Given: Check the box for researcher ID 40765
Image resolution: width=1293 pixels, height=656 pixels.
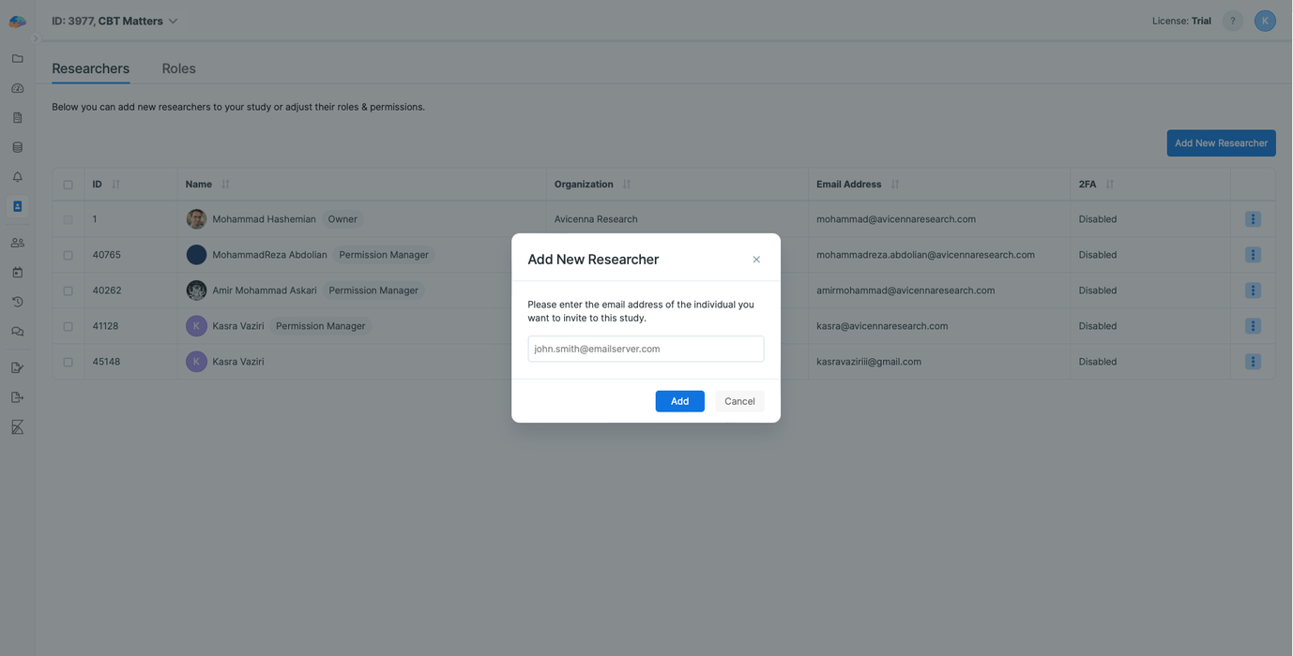Looking at the screenshot, I should tap(68, 255).
